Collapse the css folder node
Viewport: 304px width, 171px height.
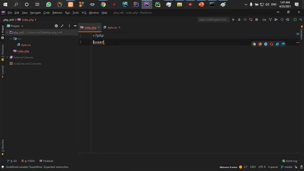(x=11, y=39)
